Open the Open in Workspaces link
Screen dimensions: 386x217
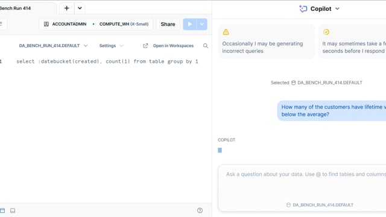tap(173, 46)
